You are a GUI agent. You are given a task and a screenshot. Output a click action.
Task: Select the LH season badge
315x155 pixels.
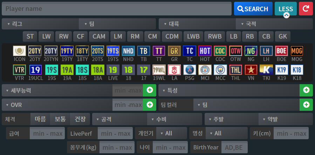coord(266,51)
